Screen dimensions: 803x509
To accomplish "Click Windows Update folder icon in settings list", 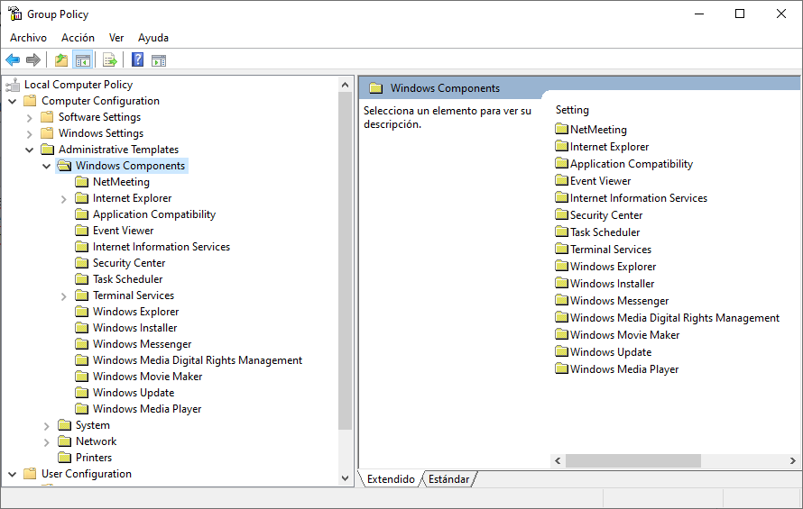I will (x=562, y=351).
